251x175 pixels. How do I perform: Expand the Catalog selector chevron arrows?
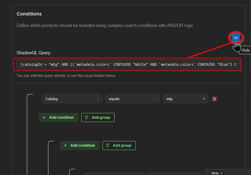tap(98, 99)
